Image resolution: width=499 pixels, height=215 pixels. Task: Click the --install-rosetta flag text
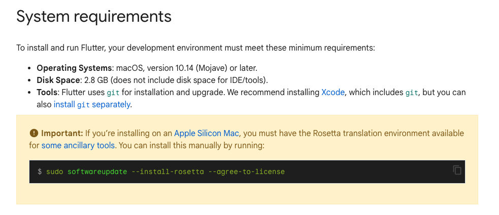[168, 171]
